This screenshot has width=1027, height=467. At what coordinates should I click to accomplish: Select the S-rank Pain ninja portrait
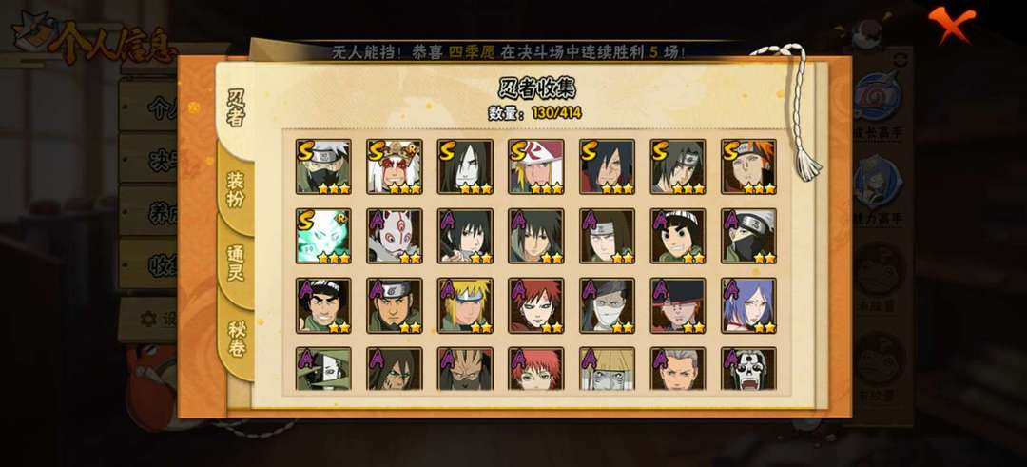point(748,166)
